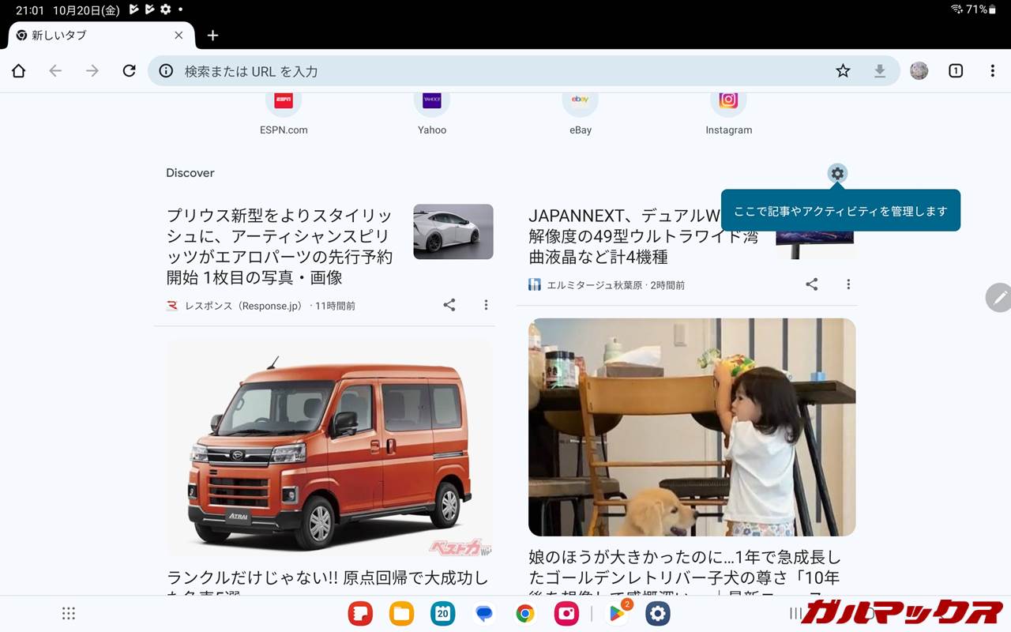The width and height of the screenshot is (1011, 632).
Task: Open more options for the Prius article
Action: [x=486, y=305]
